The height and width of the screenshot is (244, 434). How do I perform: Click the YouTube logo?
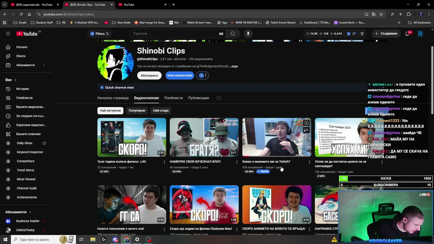coord(27,34)
